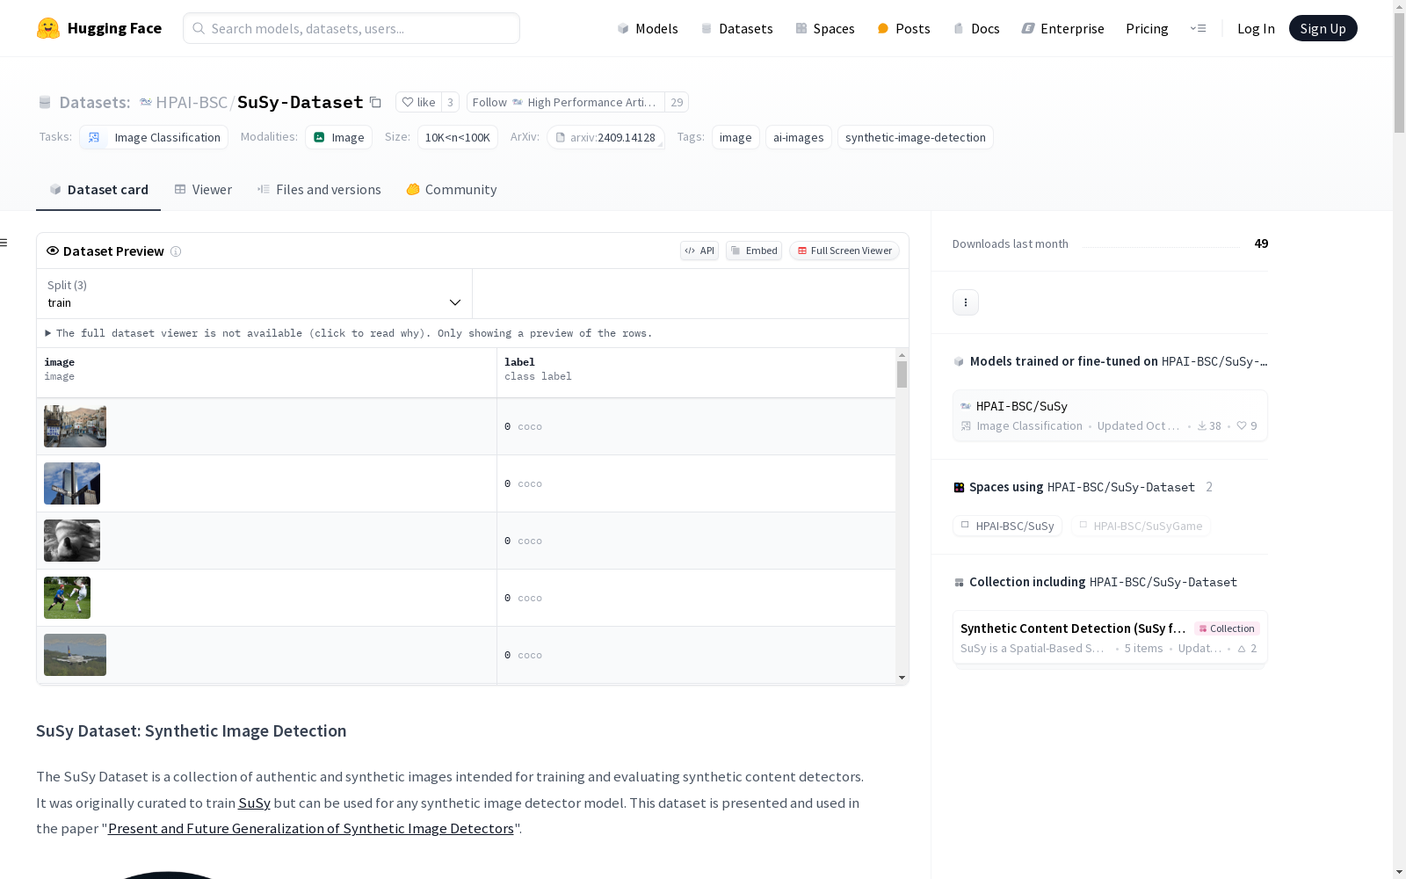Focus the search models, datasets, users field
1406x879 pixels.
[351, 28]
